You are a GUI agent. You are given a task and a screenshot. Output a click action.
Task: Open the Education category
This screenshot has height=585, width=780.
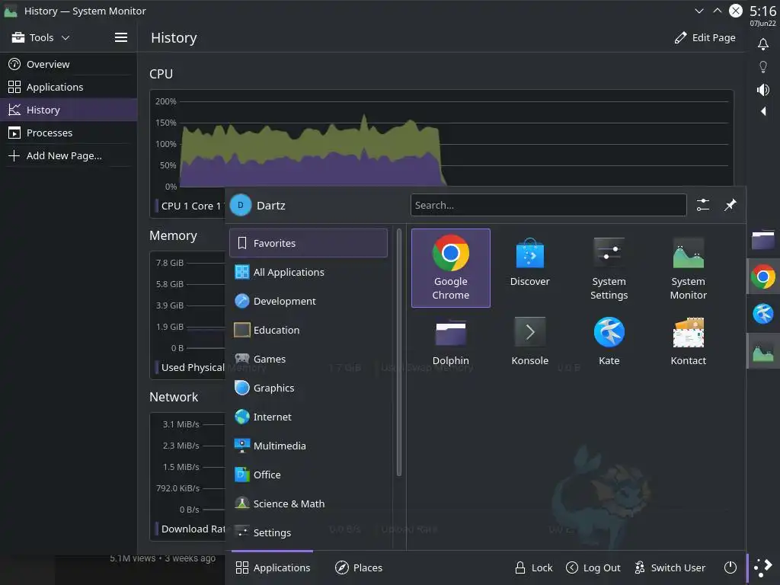pos(308,330)
